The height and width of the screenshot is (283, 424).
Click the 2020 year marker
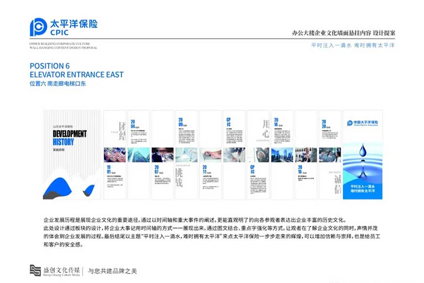pos(326,124)
